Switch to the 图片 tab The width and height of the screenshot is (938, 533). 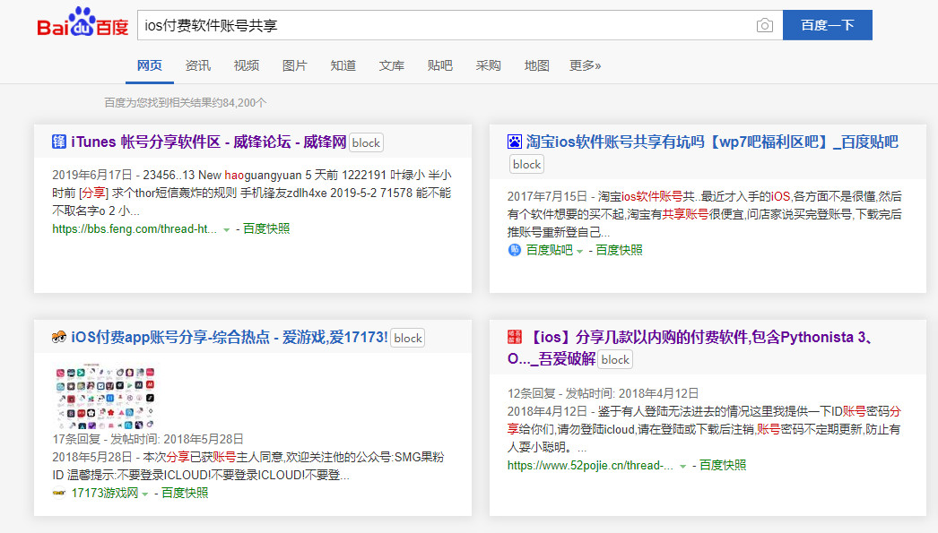tap(295, 65)
